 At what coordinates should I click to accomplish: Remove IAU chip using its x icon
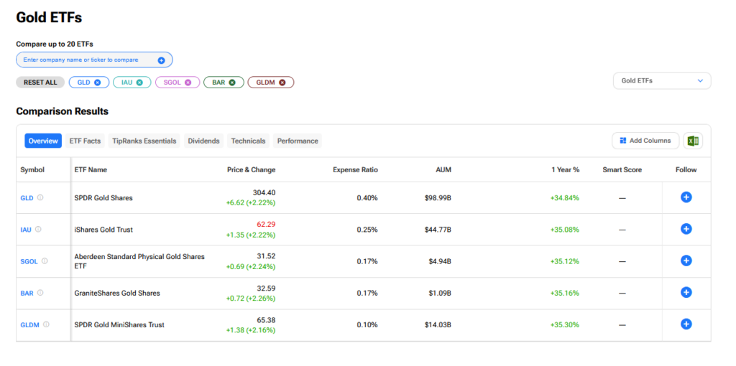[139, 83]
